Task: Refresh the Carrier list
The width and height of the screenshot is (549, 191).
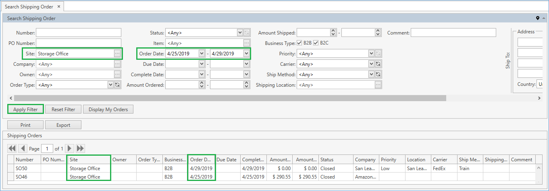Action: [x=378, y=64]
